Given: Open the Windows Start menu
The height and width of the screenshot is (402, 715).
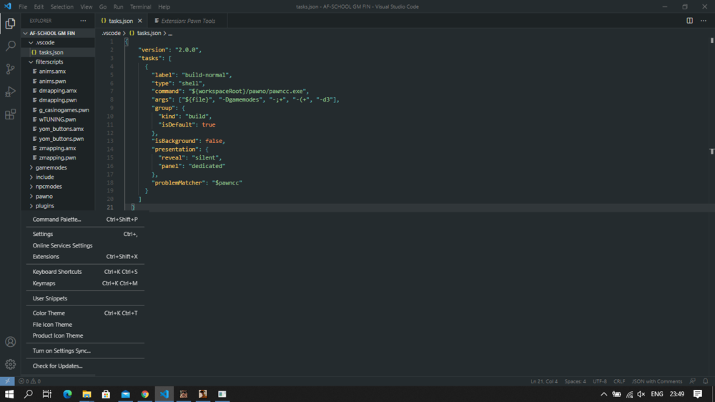Looking at the screenshot, I should click(x=9, y=394).
